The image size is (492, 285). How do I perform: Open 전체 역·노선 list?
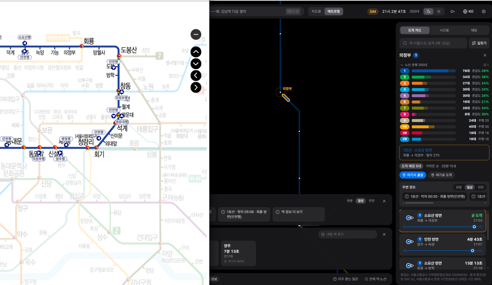point(375,279)
